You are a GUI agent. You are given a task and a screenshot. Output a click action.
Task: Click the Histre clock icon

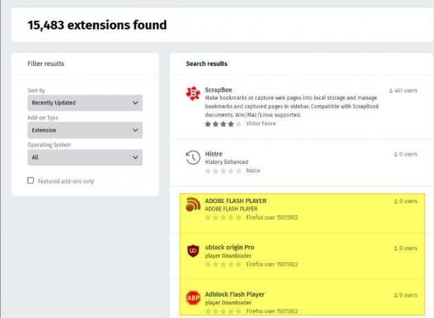click(x=193, y=158)
